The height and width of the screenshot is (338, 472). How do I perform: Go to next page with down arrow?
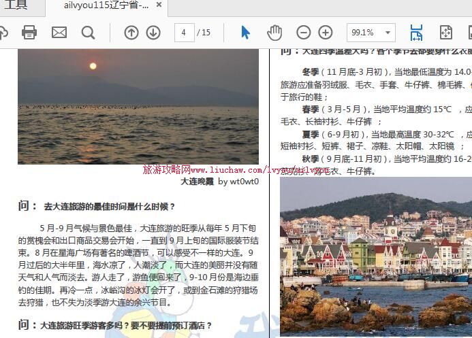pyautogui.click(x=153, y=32)
